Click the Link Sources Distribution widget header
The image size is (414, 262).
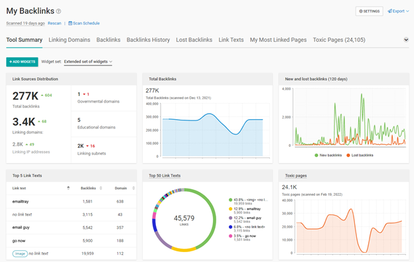coord(71,79)
